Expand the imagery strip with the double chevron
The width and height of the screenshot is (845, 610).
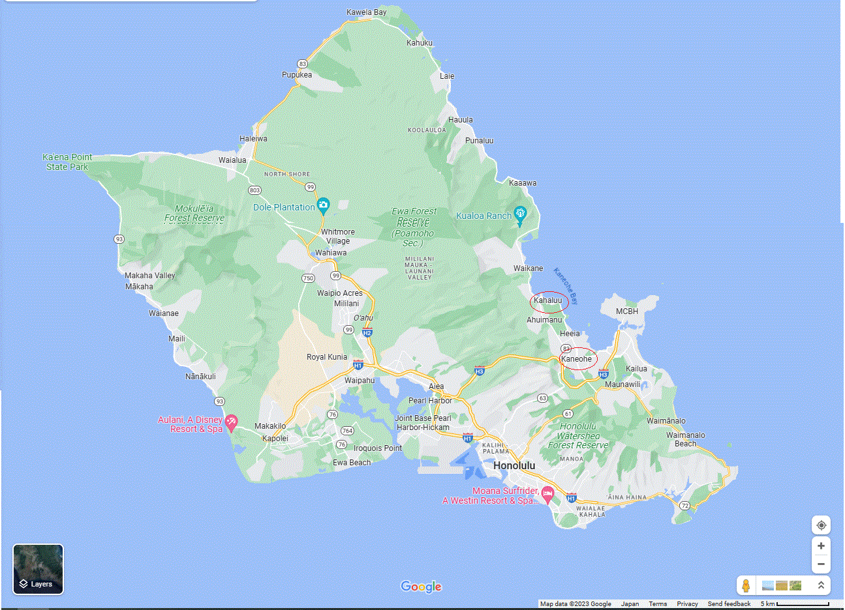pos(821,585)
